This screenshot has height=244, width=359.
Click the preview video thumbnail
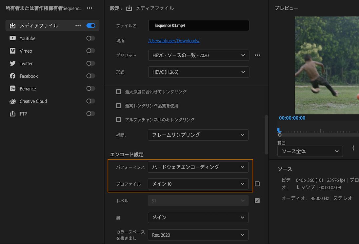pyautogui.click(x=327, y=65)
